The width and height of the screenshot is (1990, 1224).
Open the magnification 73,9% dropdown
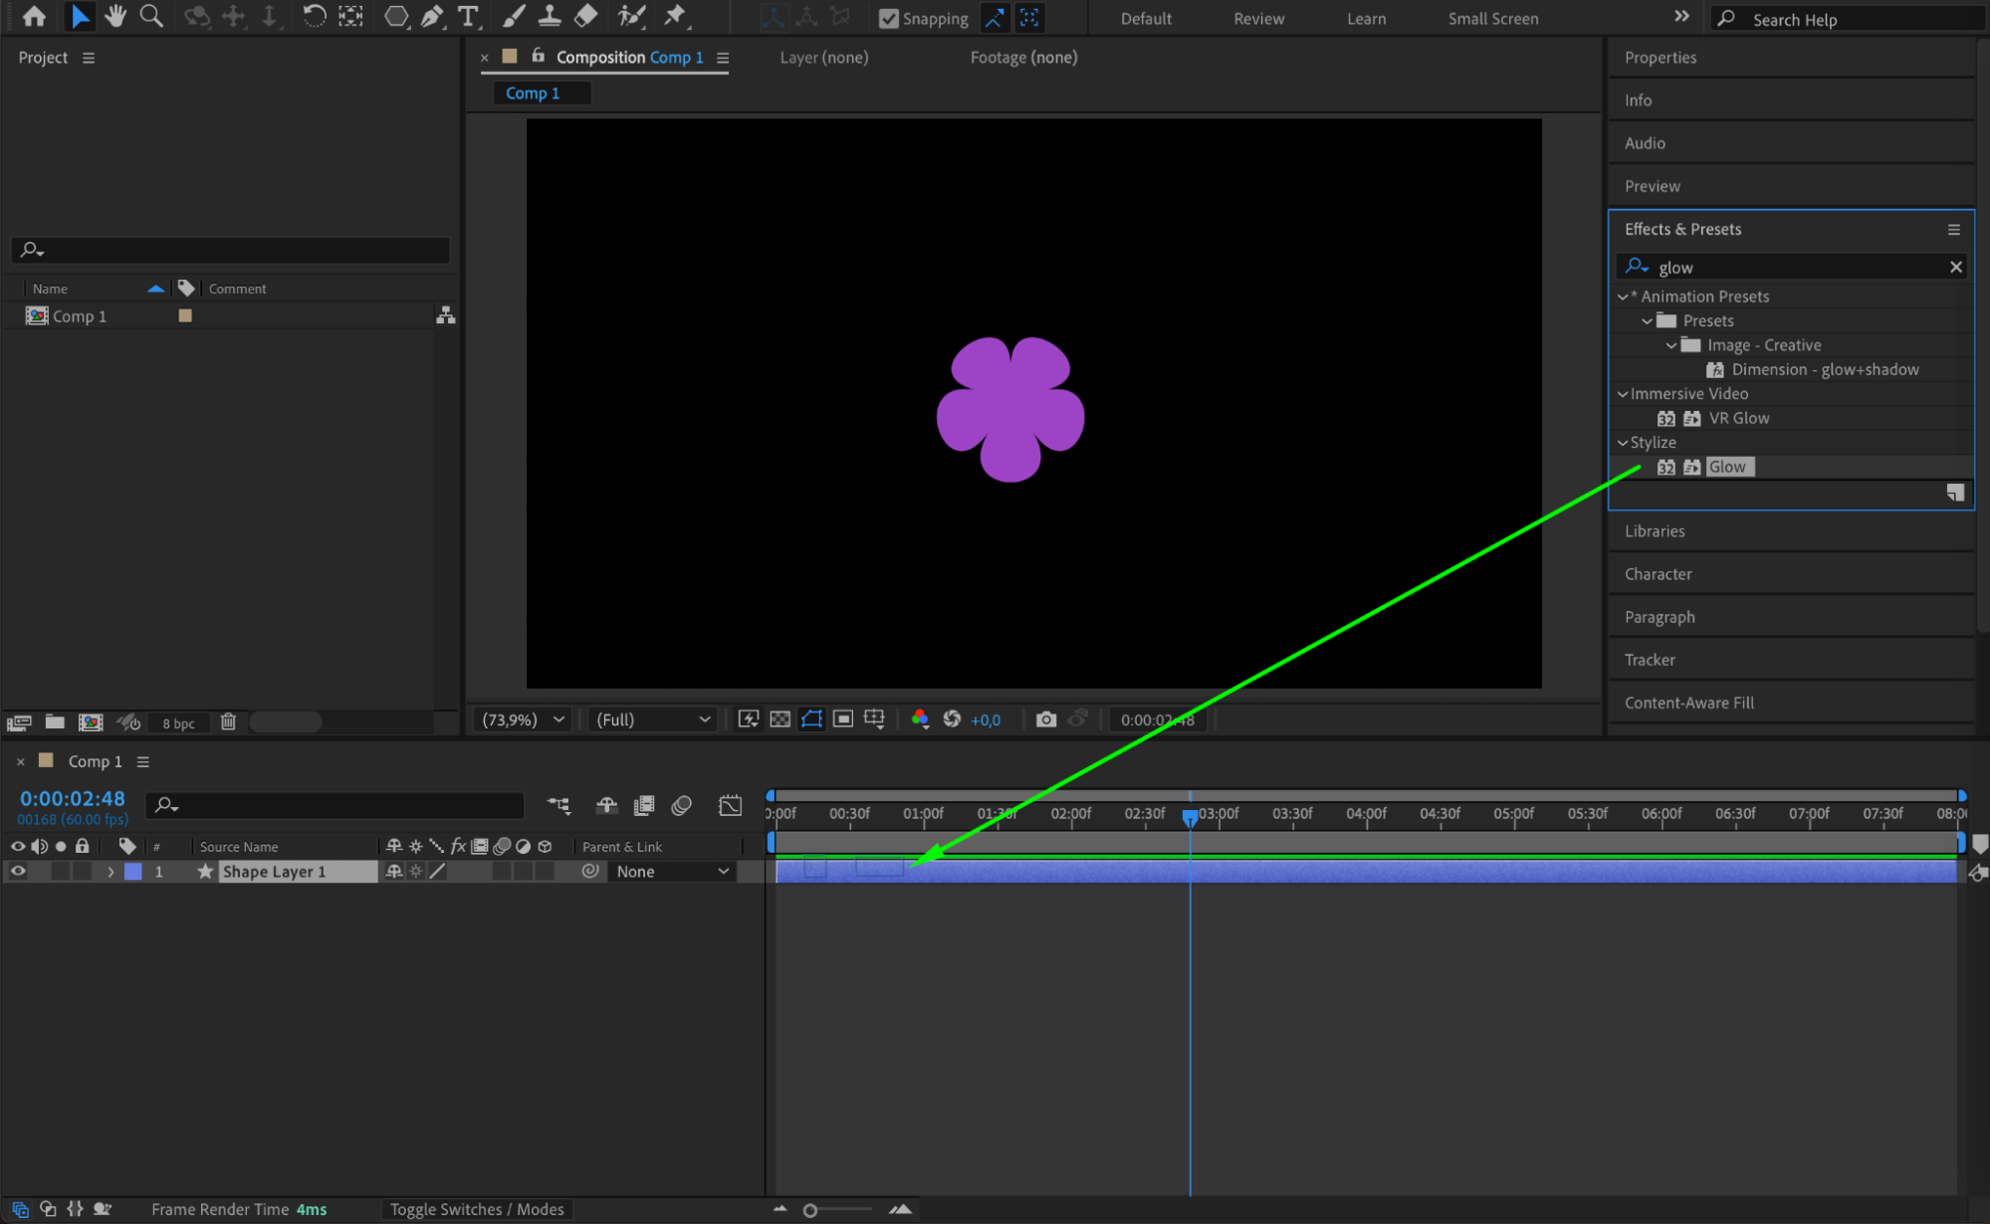(524, 719)
